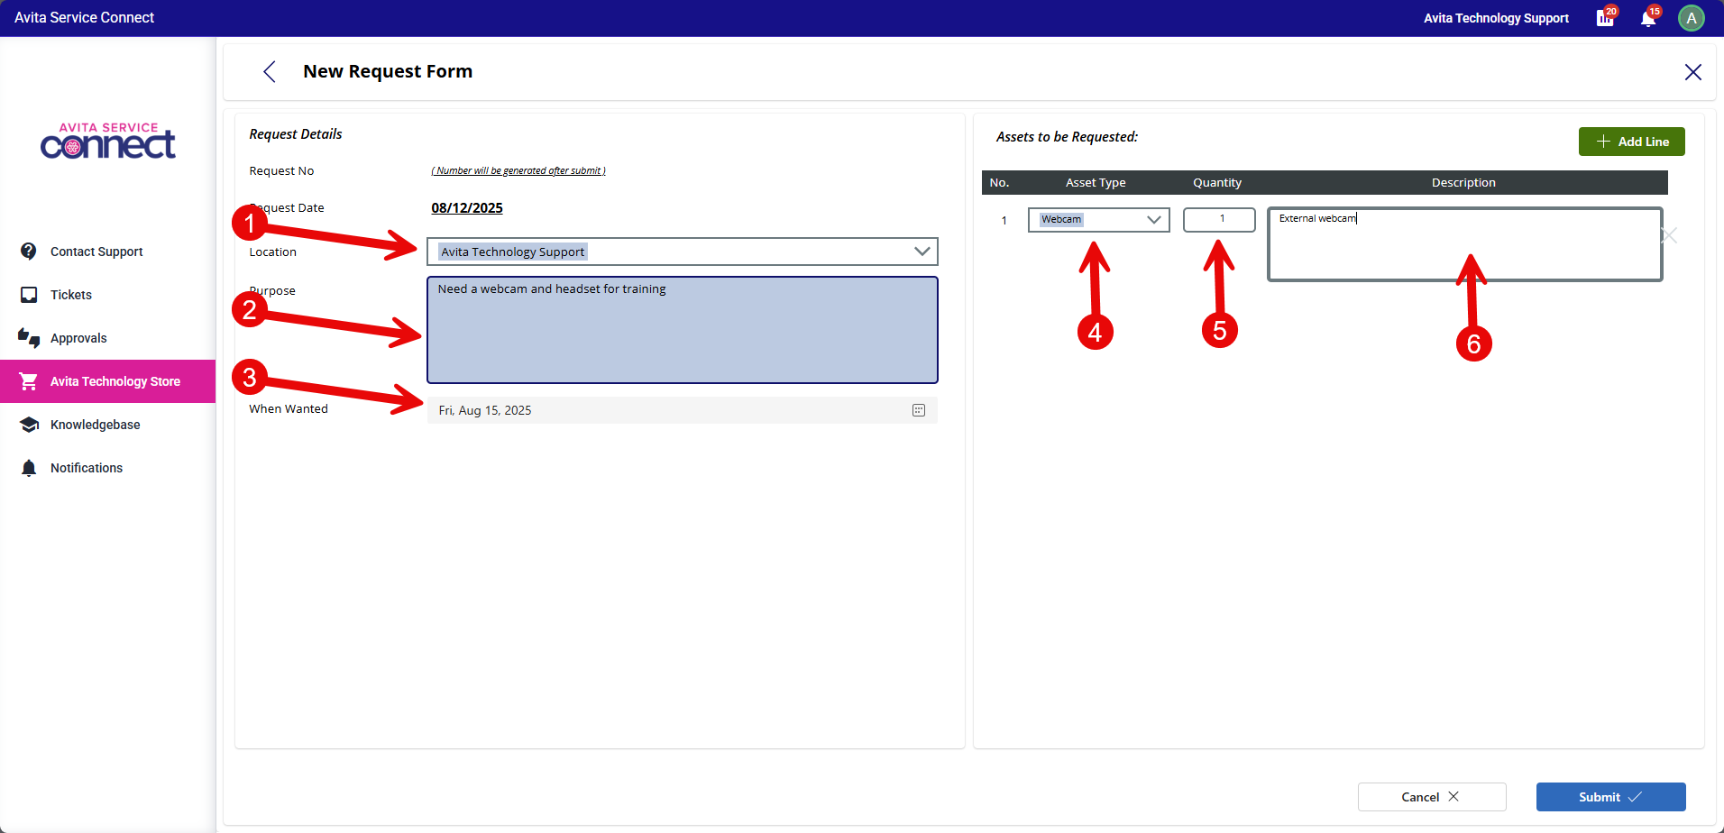
Task: Click into the Purpose text area
Action: point(683,330)
